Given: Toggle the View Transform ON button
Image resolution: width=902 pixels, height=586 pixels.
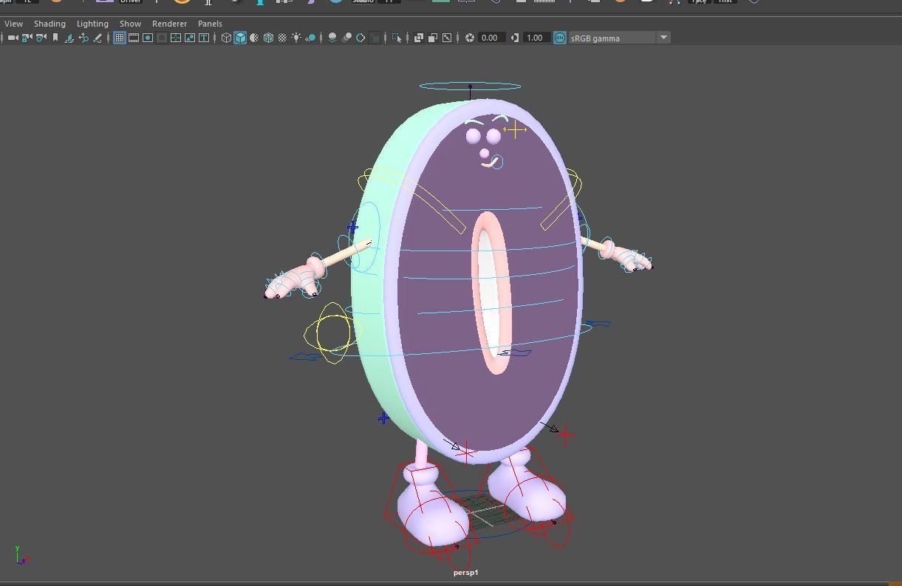Looking at the screenshot, I should tap(559, 38).
